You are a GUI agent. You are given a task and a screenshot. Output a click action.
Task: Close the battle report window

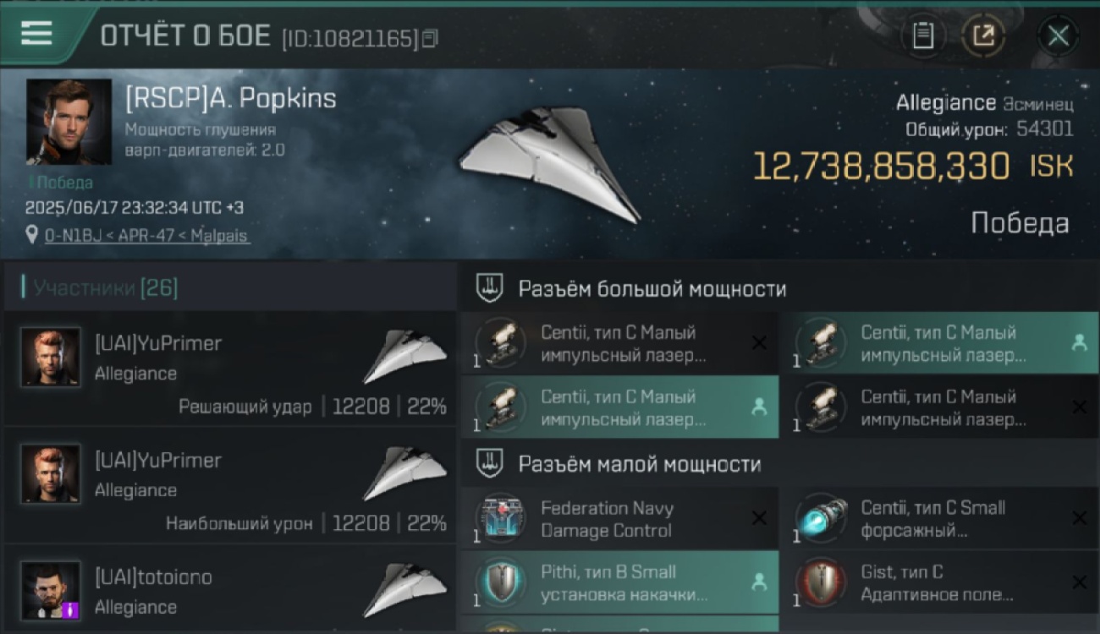pyautogui.click(x=1058, y=36)
